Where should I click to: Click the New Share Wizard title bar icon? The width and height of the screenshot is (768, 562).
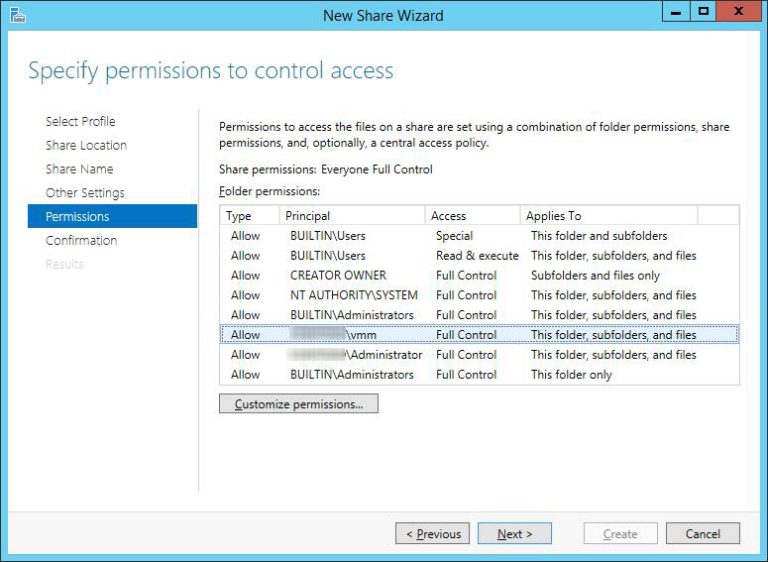pyautogui.click(x=17, y=15)
